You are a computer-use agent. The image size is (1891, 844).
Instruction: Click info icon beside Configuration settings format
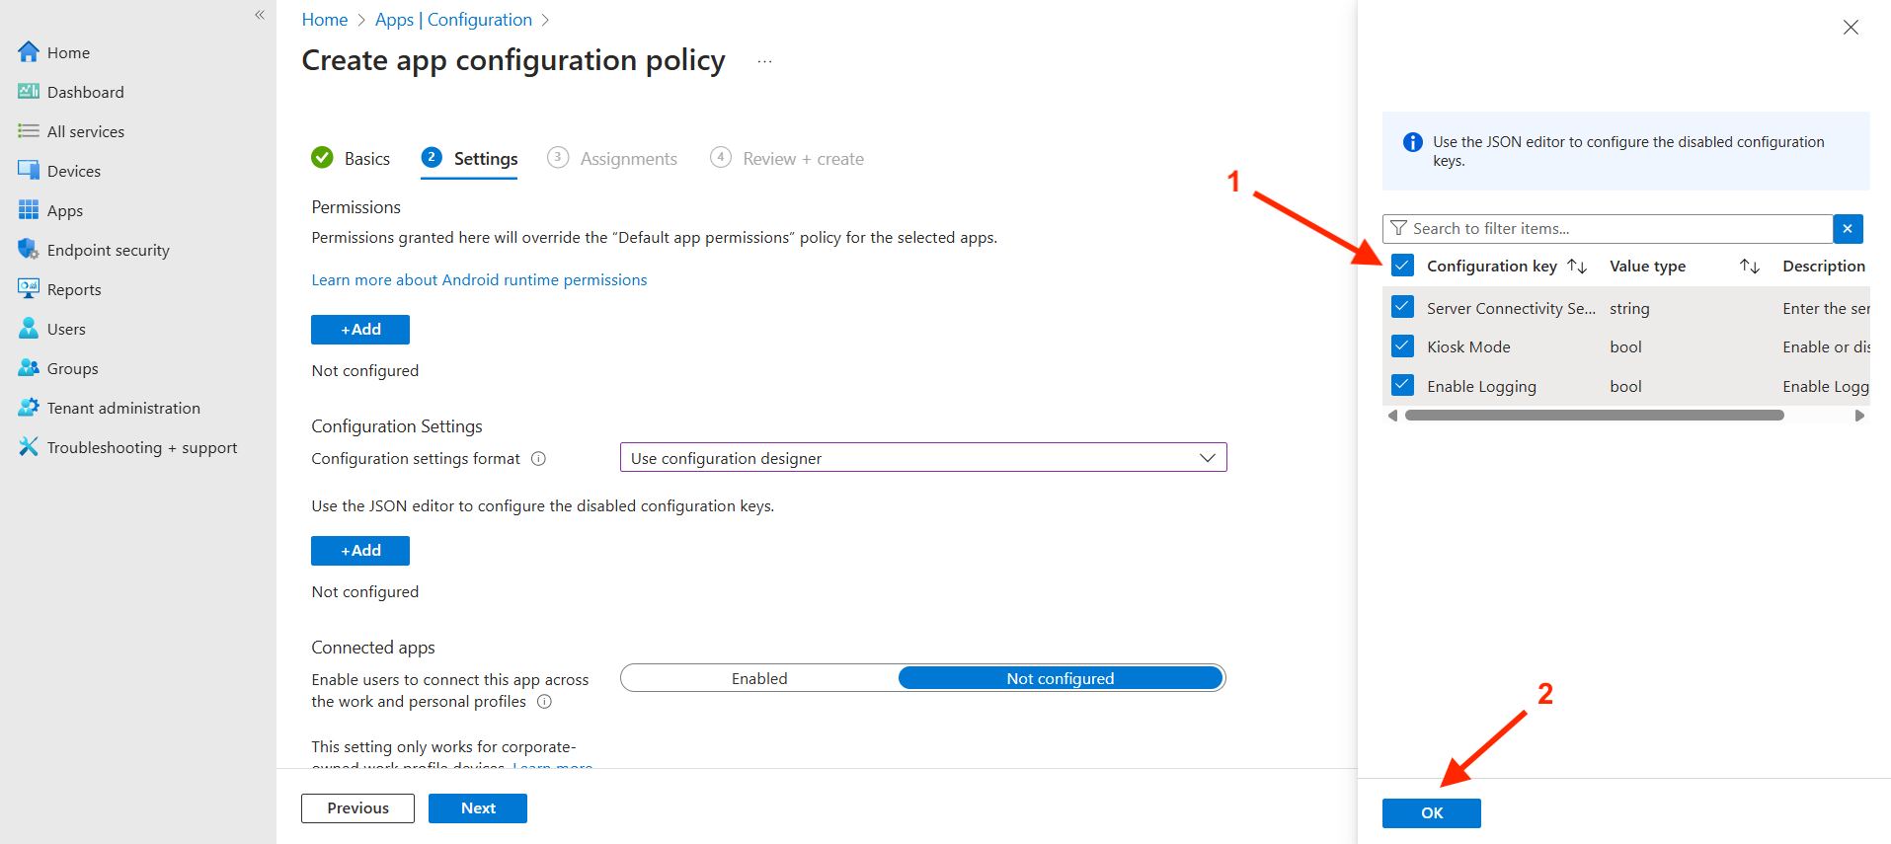click(x=538, y=459)
